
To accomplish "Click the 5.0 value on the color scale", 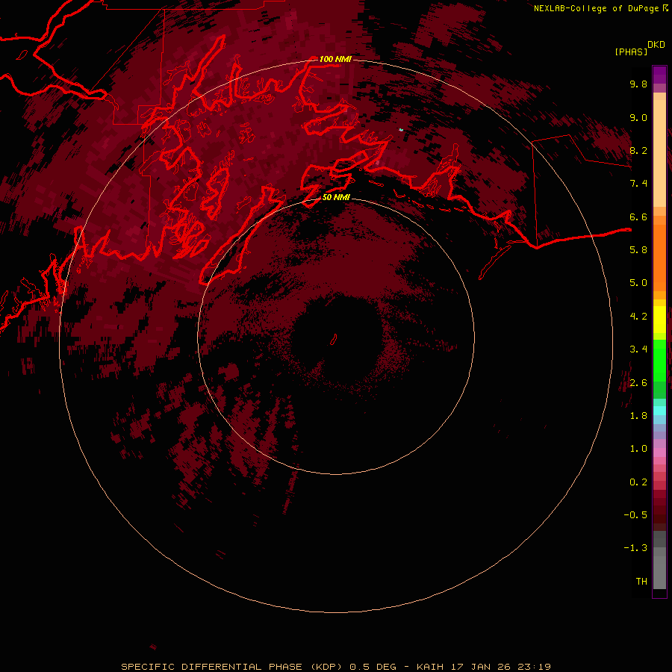I will 638,283.
